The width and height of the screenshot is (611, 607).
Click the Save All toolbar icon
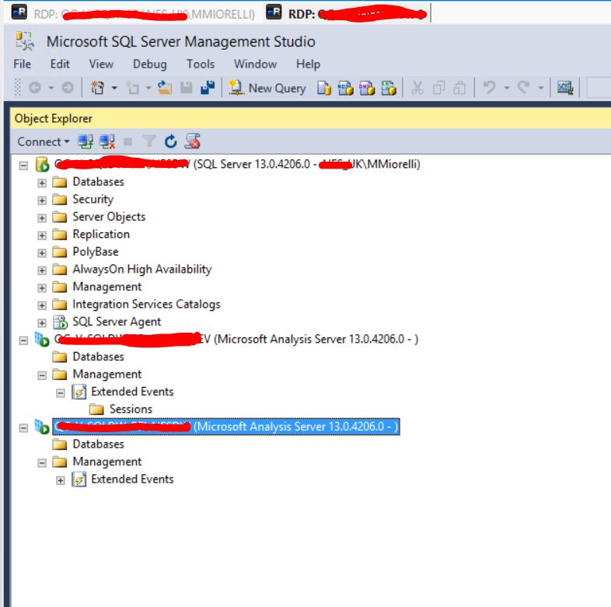pos(208,88)
